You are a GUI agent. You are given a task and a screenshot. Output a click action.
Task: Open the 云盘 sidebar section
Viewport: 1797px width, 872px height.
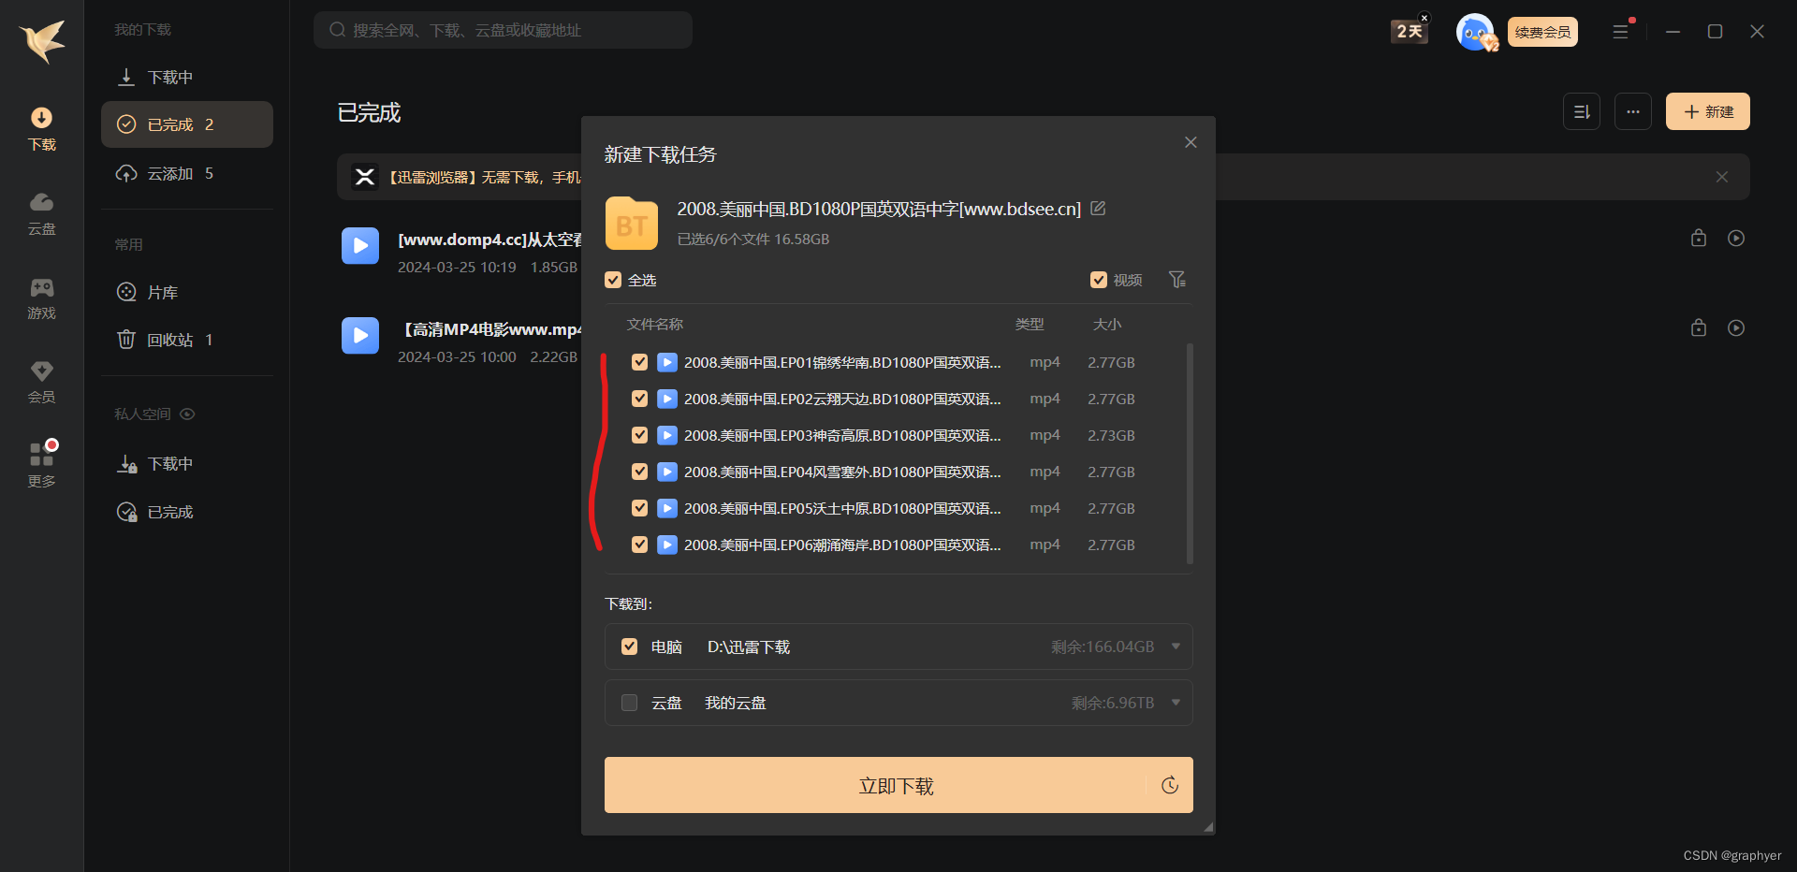pyautogui.click(x=42, y=213)
